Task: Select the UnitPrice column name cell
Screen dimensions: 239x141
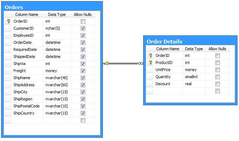Action: [168, 70]
